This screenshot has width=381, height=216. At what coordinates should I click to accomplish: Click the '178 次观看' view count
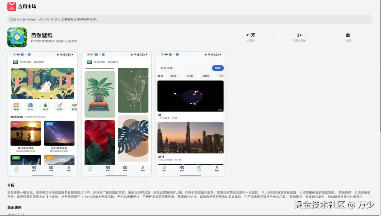[164, 118]
